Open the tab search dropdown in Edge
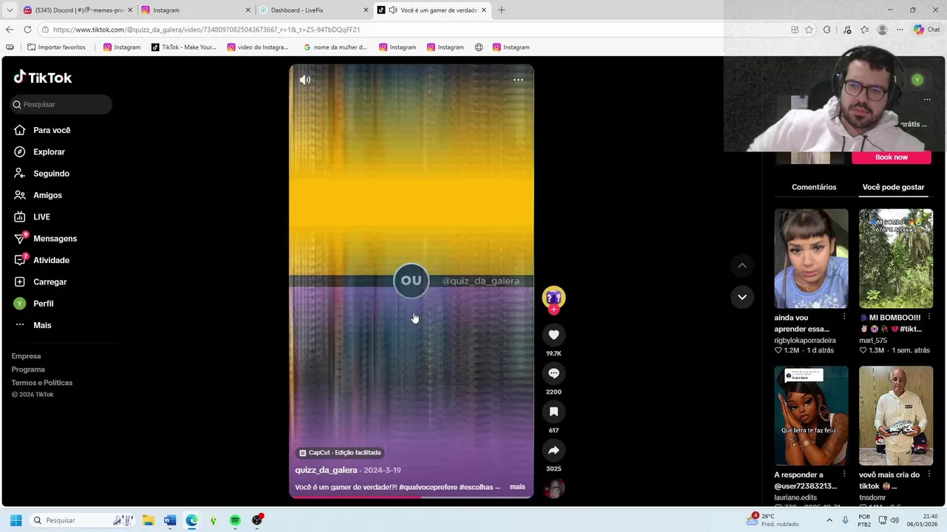 tap(9, 10)
